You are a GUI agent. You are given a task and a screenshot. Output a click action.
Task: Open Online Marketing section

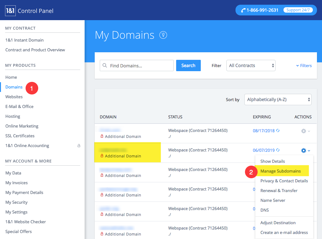tap(22, 126)
